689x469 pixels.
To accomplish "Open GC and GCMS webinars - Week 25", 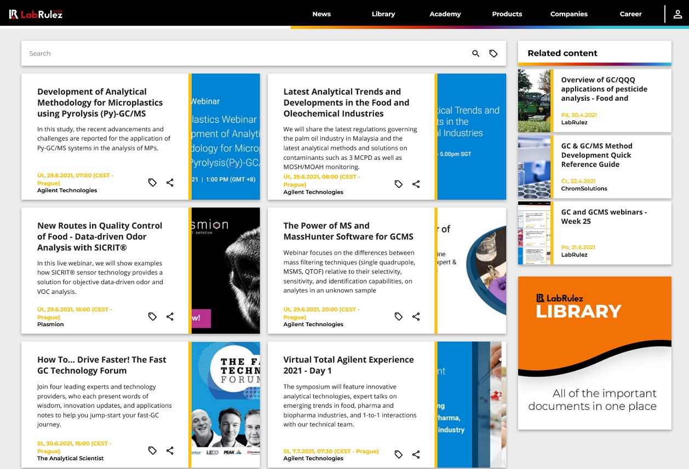I will coord(604,217).
